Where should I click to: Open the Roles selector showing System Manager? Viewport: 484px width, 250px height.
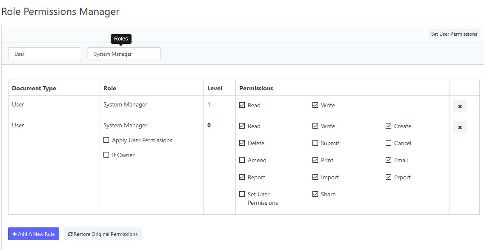[x=124, y=54]
